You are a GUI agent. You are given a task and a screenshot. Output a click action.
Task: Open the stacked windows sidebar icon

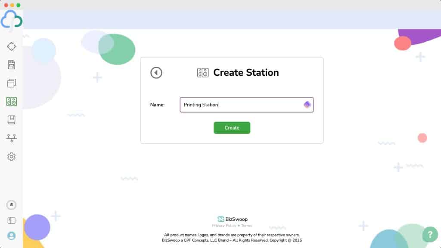12,83
